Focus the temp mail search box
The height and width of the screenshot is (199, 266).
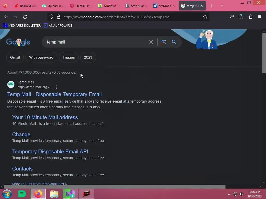coord(97,42)
